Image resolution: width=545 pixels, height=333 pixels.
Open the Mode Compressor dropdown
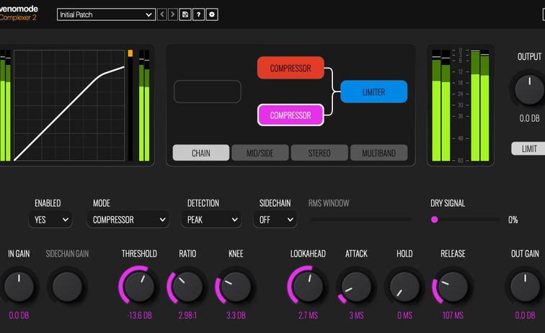(128, 220)
